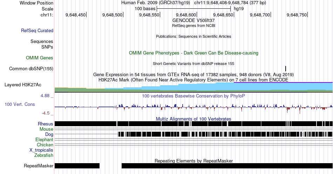Click the Zebrafish alignment row label
Screen dimensions: 333x174
pos(44,155)
